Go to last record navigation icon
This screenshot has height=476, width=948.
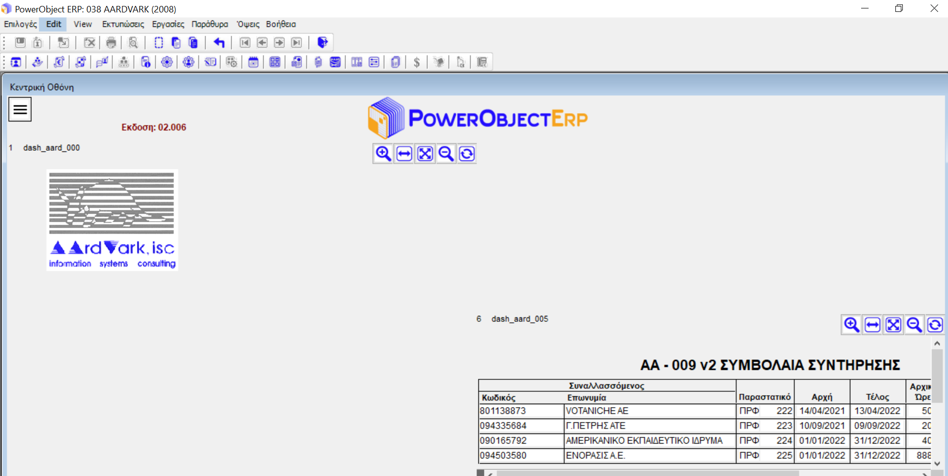point(296,43)
